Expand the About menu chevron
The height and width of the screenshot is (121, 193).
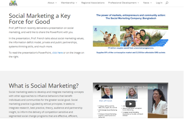tap(56, 3)
